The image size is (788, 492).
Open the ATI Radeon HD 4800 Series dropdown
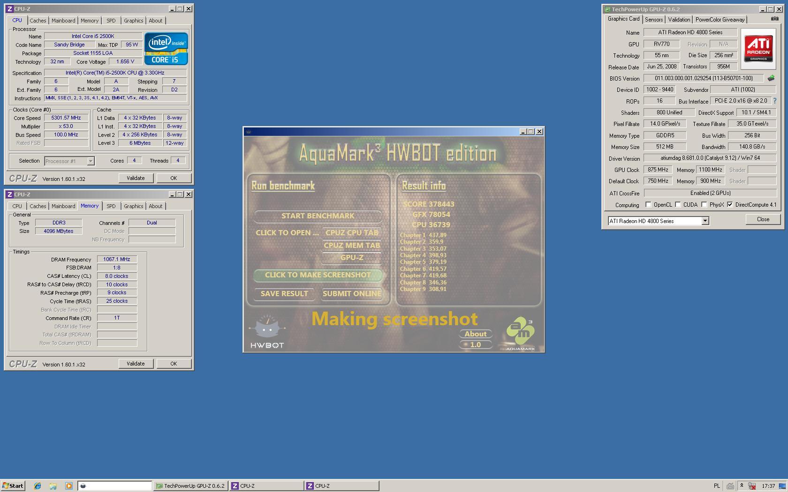point(705,221)
